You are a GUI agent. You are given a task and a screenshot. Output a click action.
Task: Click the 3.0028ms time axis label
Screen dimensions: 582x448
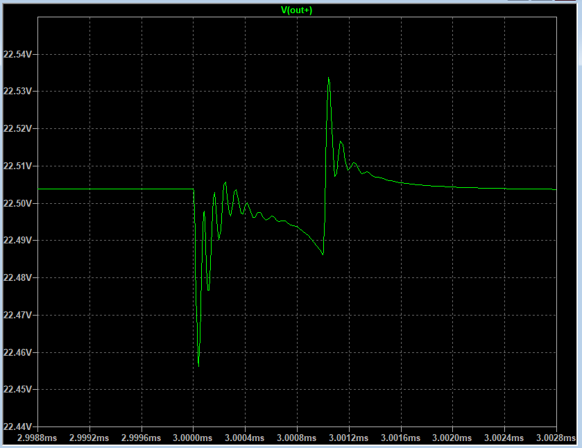(556, 438)
